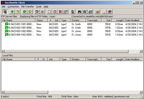Sort server files by Length column
Image resolution: width=144 pixels, height=99 pixels.
118,20
